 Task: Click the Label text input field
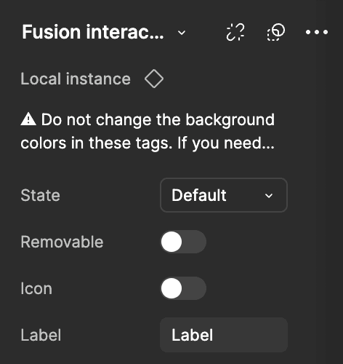point(224,335)
